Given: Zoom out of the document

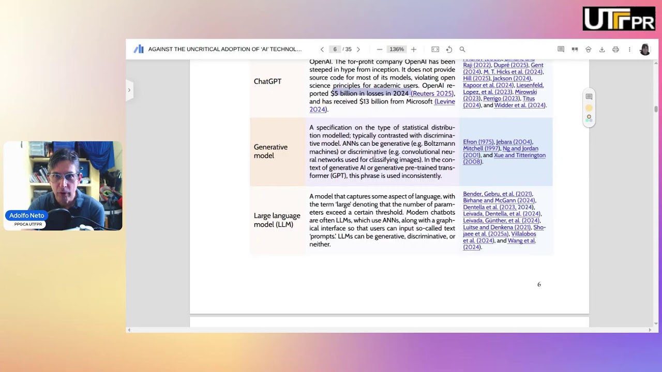Looking at the screenshot, I should 380,50.
